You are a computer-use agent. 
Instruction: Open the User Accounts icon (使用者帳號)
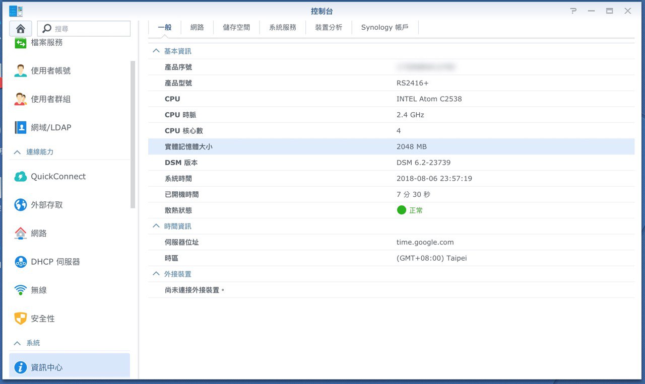click(x=21, y=71)
